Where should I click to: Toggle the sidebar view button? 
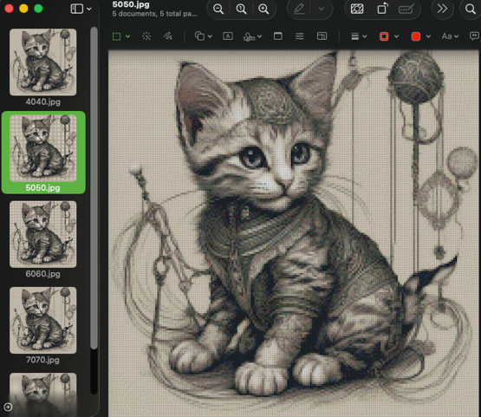coord(76,9)
